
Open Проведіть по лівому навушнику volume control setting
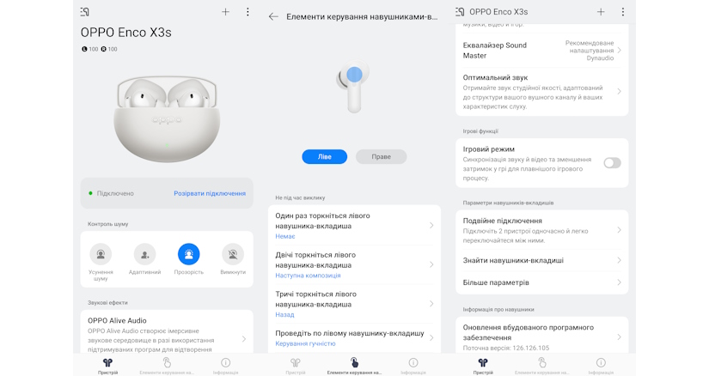tap(354, 338)
